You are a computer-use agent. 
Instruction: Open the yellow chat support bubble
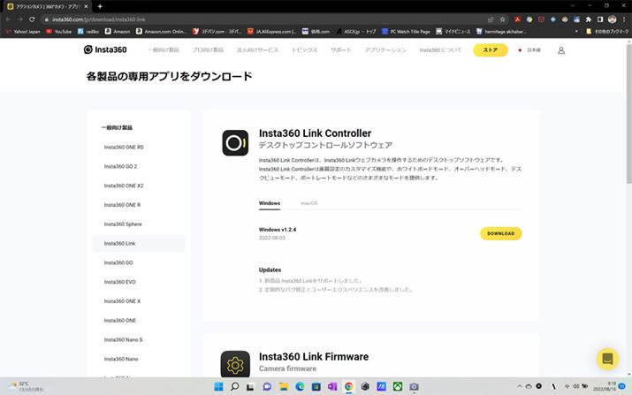(x=607, y=358)
